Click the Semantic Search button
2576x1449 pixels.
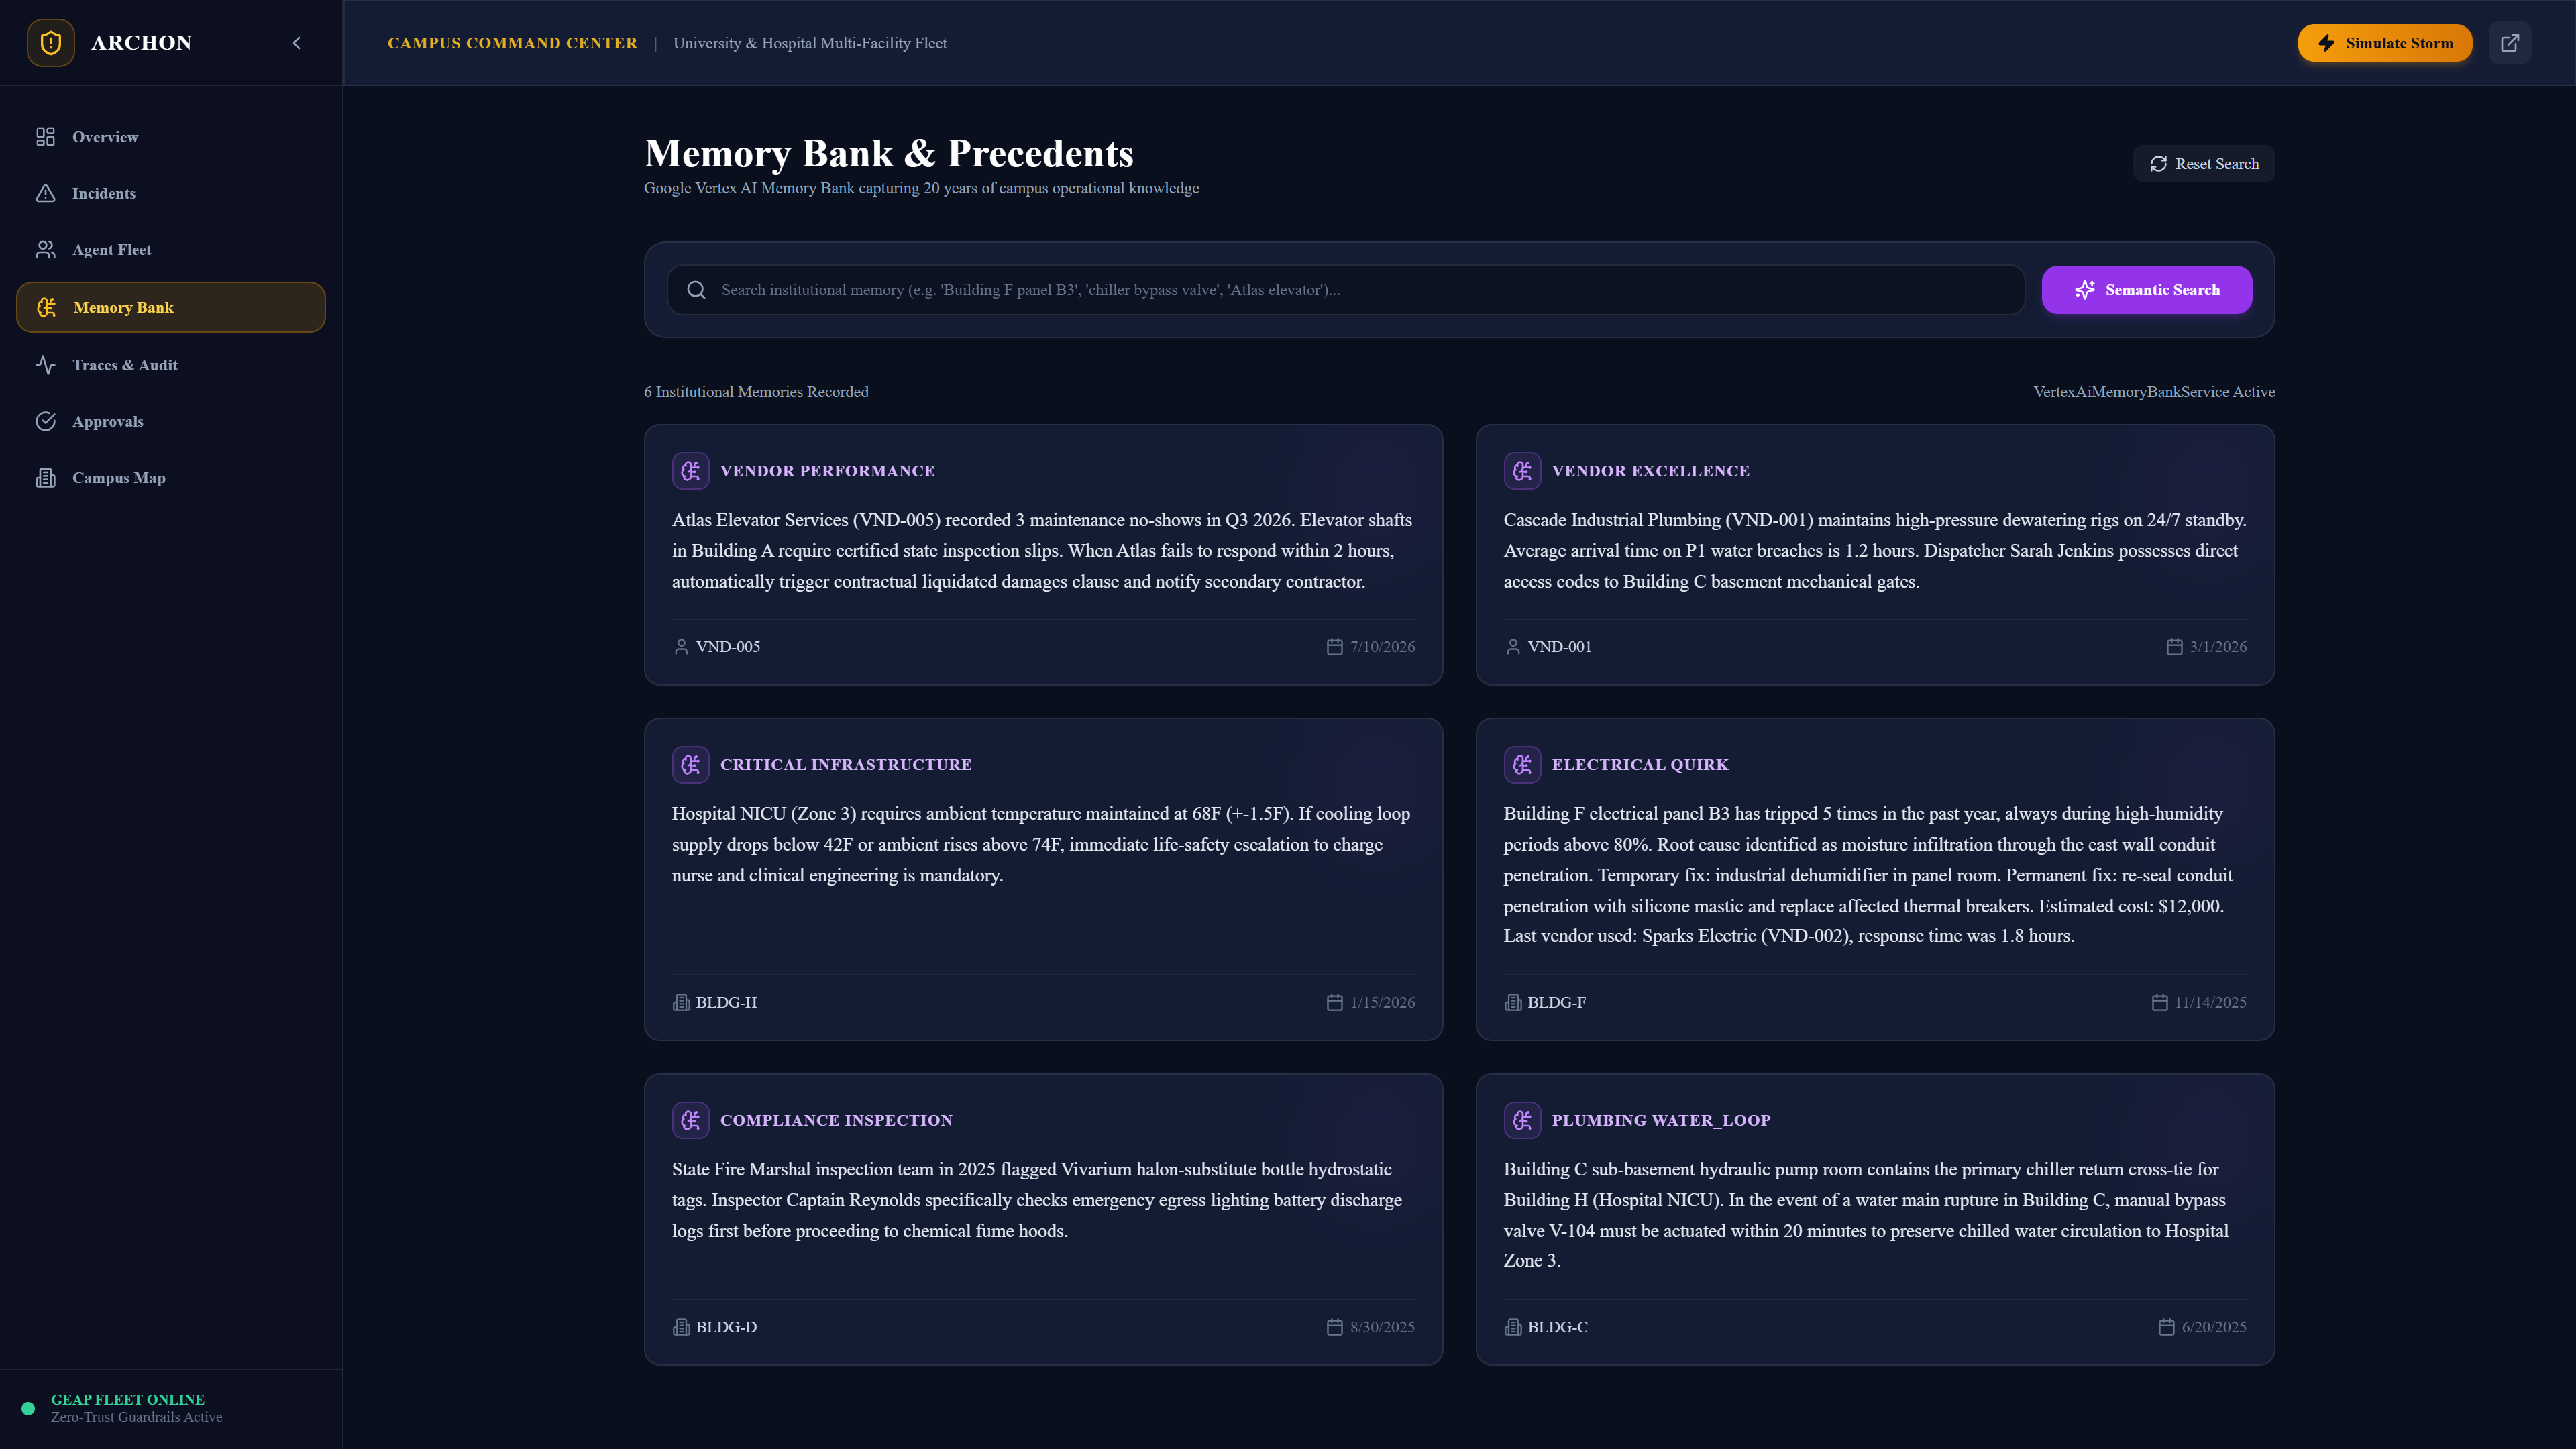click(2147, 290)
